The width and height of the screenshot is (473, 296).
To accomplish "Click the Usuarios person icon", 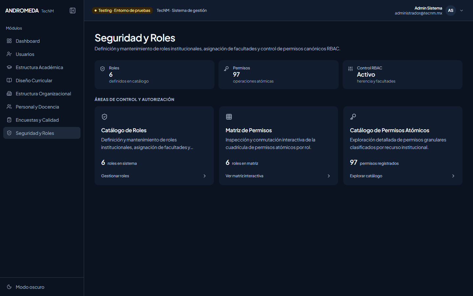I will pyautogui.click(x=9, y=54).
